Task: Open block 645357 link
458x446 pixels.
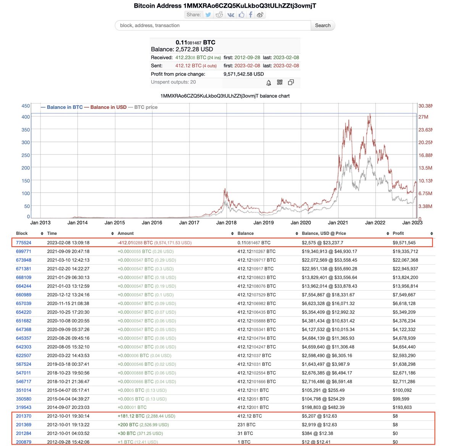Action: [x=24, y=338]
